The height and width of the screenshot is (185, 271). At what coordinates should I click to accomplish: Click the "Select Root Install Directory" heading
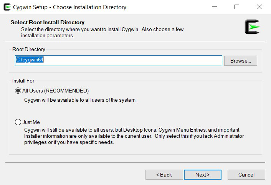pos(47,22)
